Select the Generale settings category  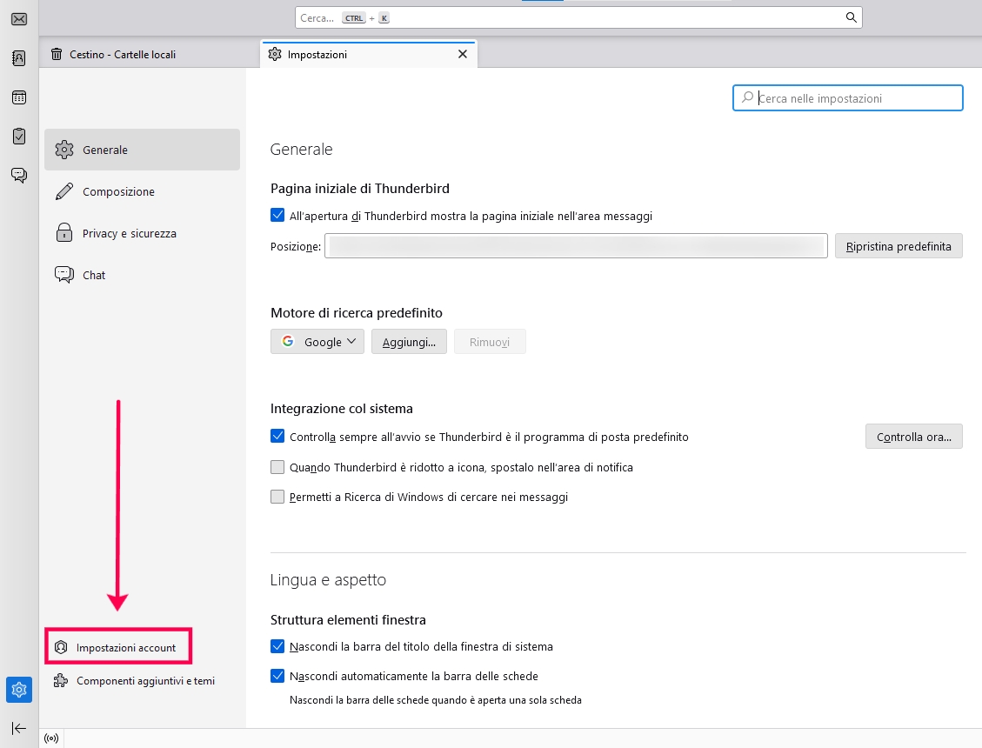[x=142, y=150]
